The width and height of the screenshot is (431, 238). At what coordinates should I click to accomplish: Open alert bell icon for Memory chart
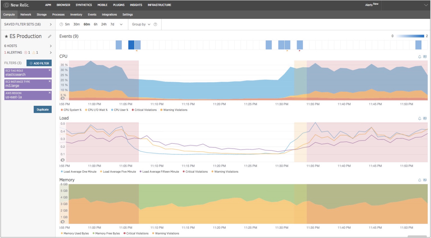pyautogui.click(x=420, y=180)
